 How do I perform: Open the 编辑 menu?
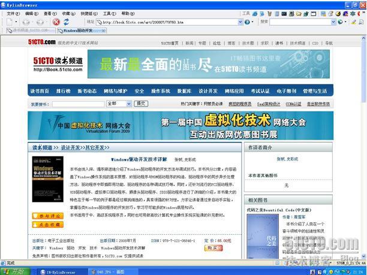(x=32, y=14)
